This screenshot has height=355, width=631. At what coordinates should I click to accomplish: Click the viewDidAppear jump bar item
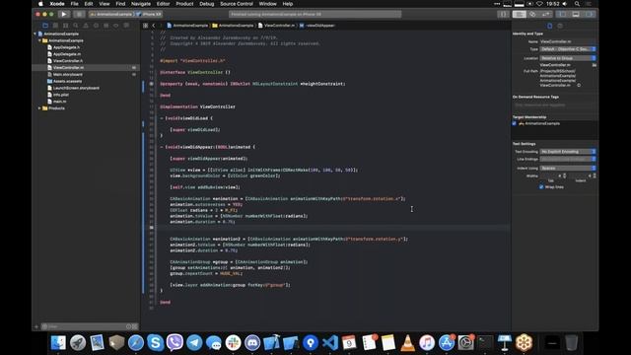click(x=317, y=26)
